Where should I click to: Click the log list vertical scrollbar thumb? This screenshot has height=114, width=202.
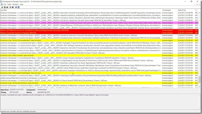tap(199, 80)
